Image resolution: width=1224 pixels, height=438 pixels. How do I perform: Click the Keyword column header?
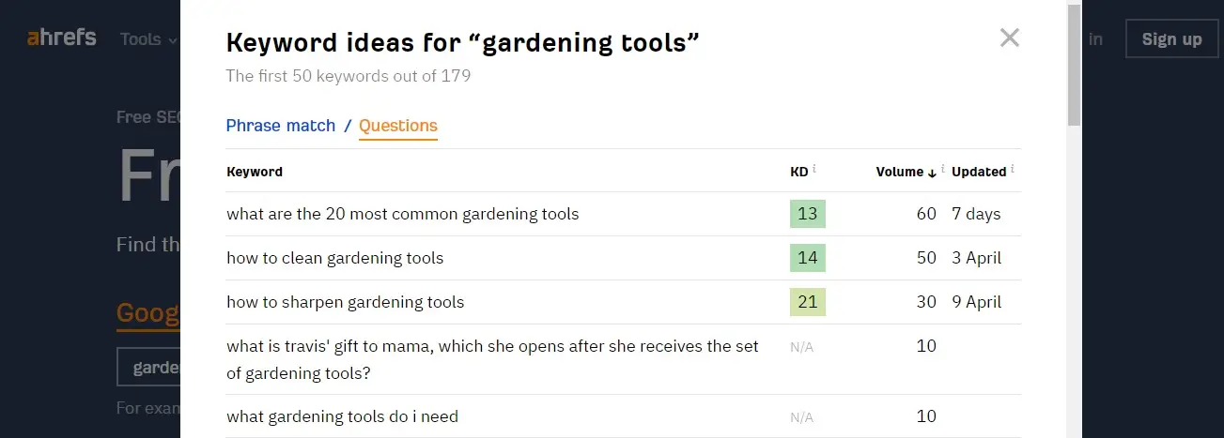tap(255, 172)
